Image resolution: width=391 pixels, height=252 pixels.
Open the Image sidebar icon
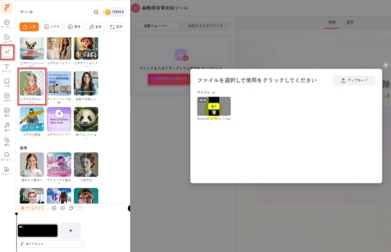(x=7, y=112)
